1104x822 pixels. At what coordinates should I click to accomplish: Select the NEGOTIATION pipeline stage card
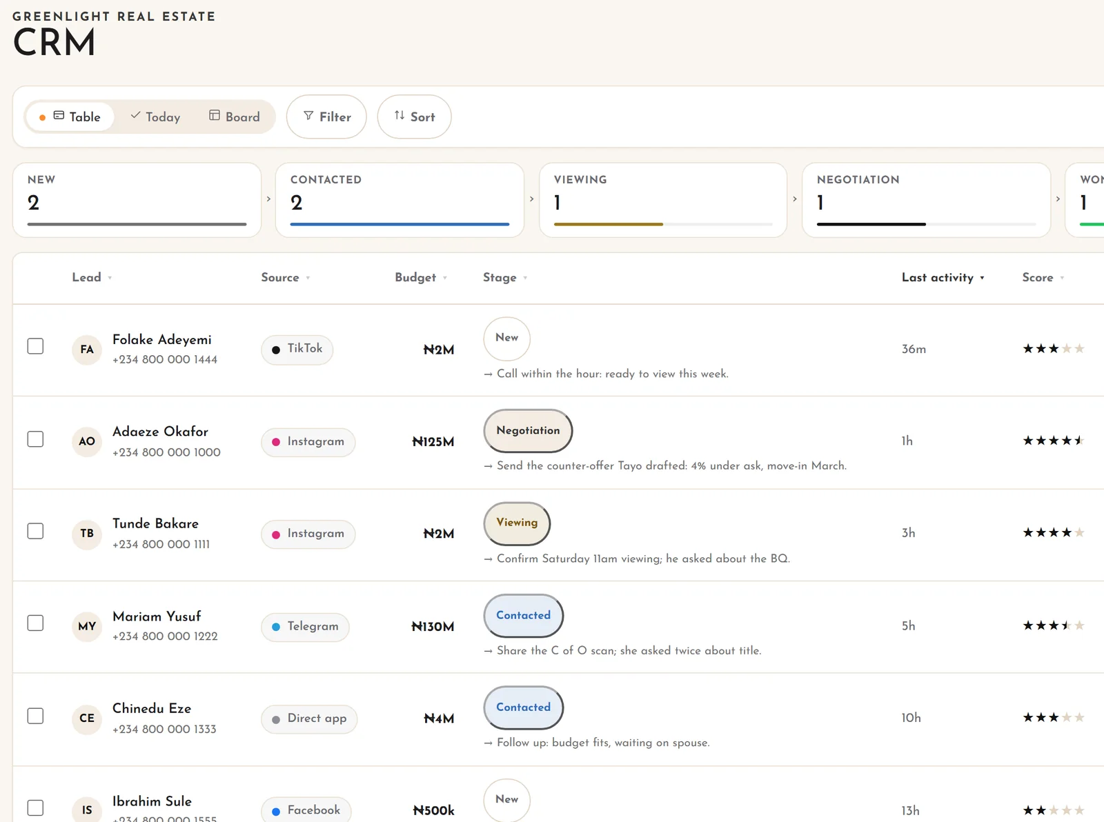pos(926,200)
